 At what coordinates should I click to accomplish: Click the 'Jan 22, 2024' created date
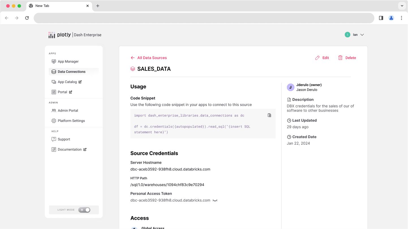click(x=298, y=143)
